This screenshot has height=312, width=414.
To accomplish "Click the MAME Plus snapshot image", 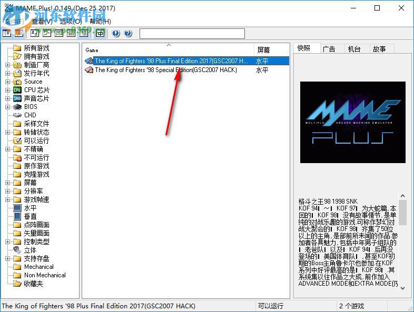I will (352, 122).
